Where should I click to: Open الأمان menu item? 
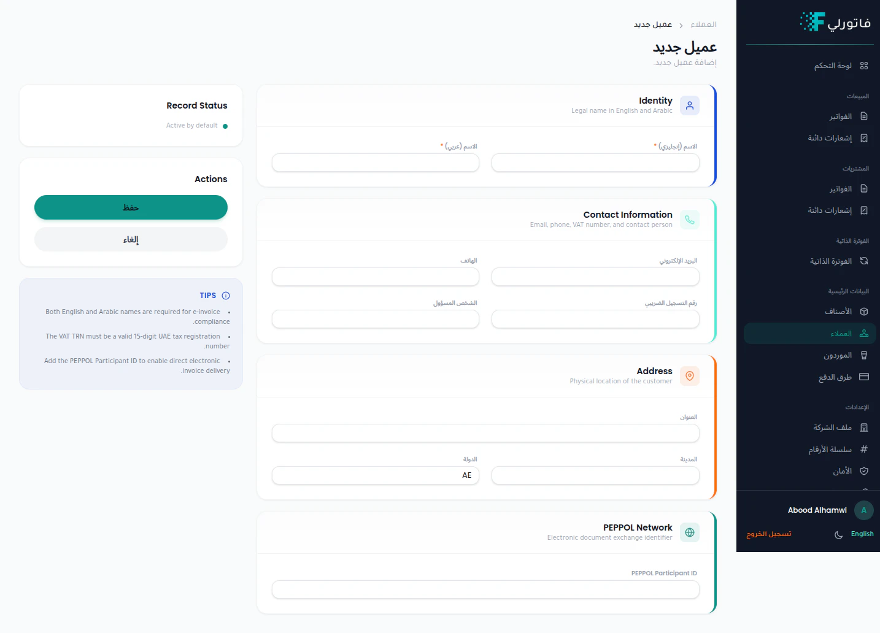810,471
